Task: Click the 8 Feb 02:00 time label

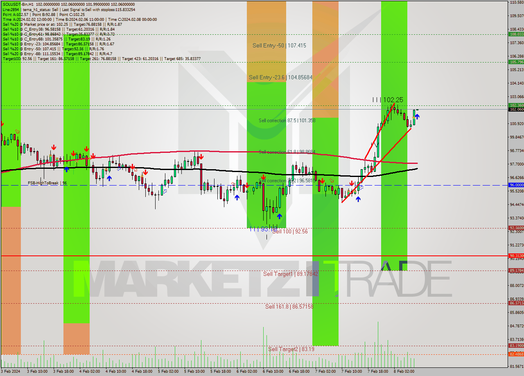Action: click(x=404, y=372)
